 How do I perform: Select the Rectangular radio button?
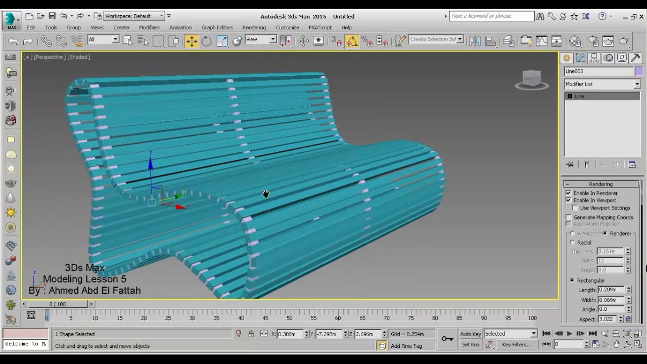coord(572,281)
